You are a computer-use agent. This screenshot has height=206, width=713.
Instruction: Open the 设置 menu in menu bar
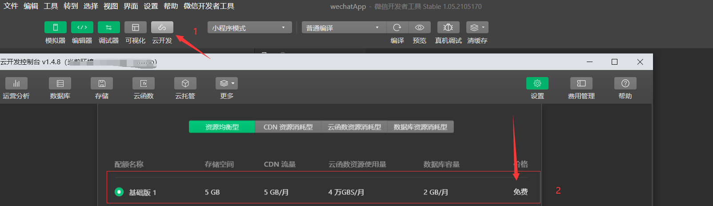pos(151,6)
